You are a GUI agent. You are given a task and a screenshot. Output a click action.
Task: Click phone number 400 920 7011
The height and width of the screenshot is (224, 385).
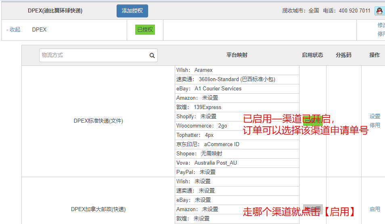pos(354,11)
